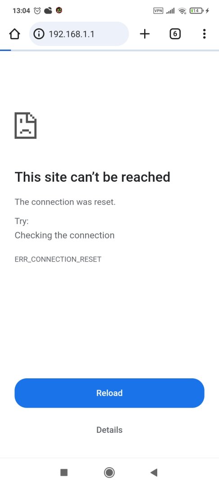Tap the alarm clock status icon

pyautogui.click(x=37, y=11)
